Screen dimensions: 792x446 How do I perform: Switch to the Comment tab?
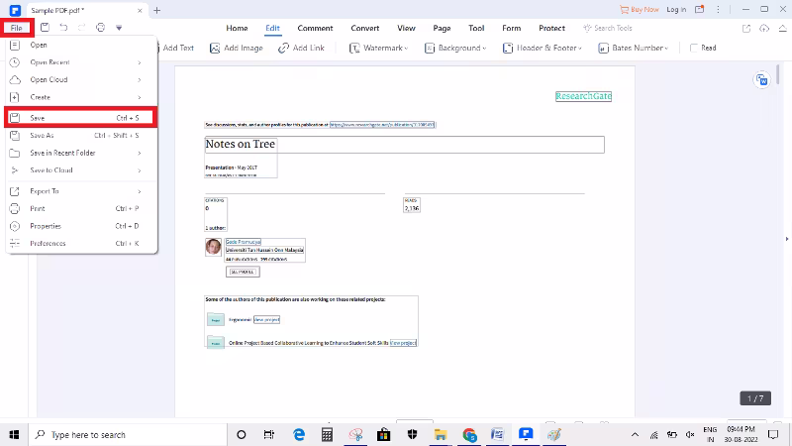(x=315, y=28)
